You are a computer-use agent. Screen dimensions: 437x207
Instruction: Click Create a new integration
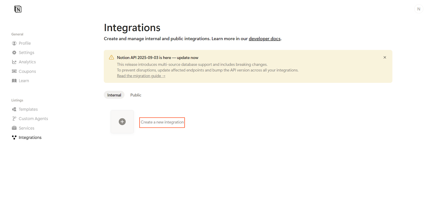click(162, 122)
